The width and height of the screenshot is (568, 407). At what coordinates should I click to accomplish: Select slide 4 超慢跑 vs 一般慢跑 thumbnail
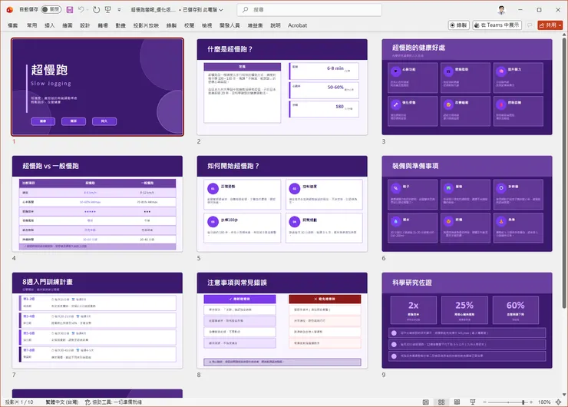coord(97,203)
